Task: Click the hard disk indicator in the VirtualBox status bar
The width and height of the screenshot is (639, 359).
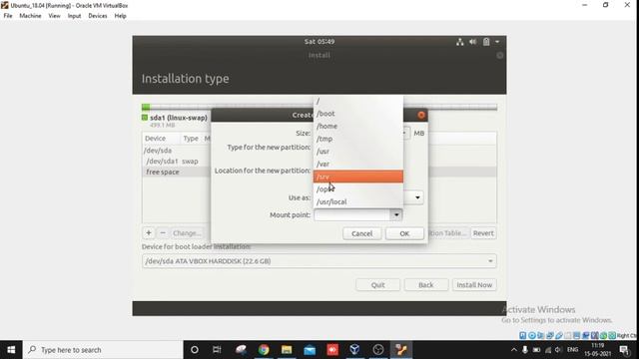Action: [x=523, y=336]
